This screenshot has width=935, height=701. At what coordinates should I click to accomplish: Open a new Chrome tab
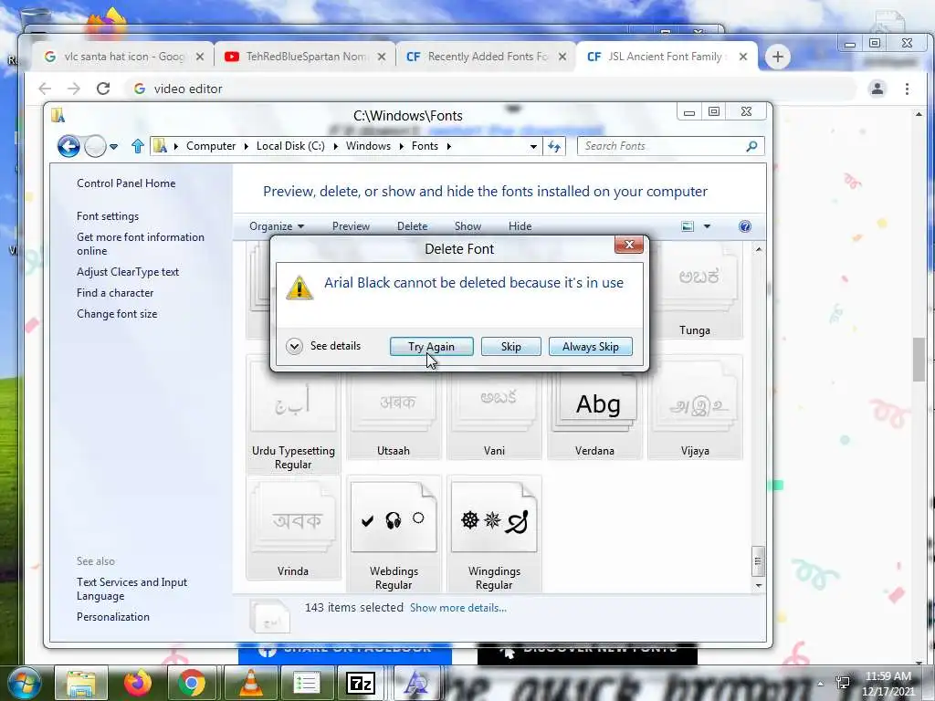coord(777,58)
